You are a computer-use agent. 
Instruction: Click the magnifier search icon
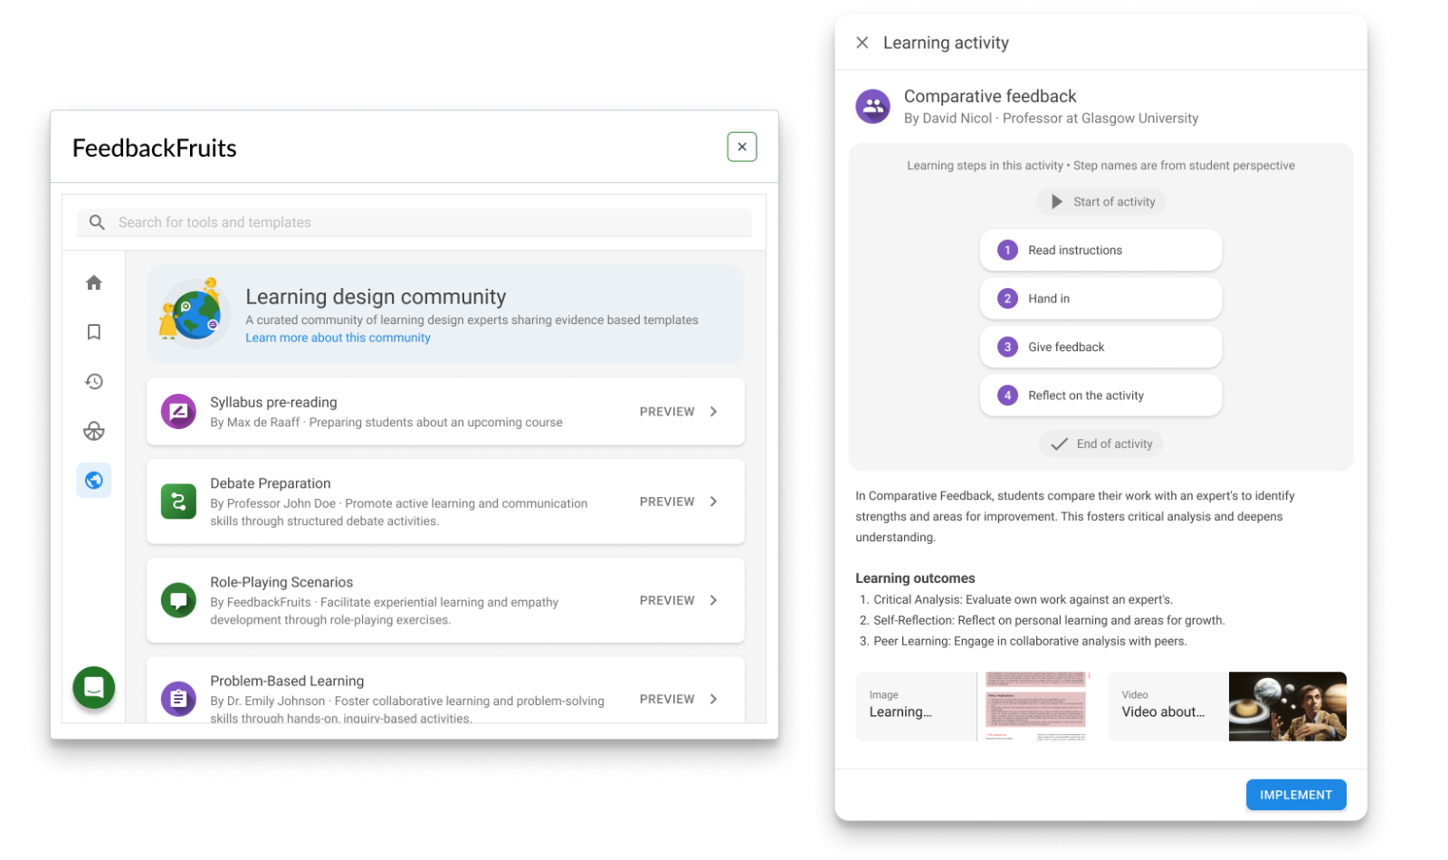(97, 222)
